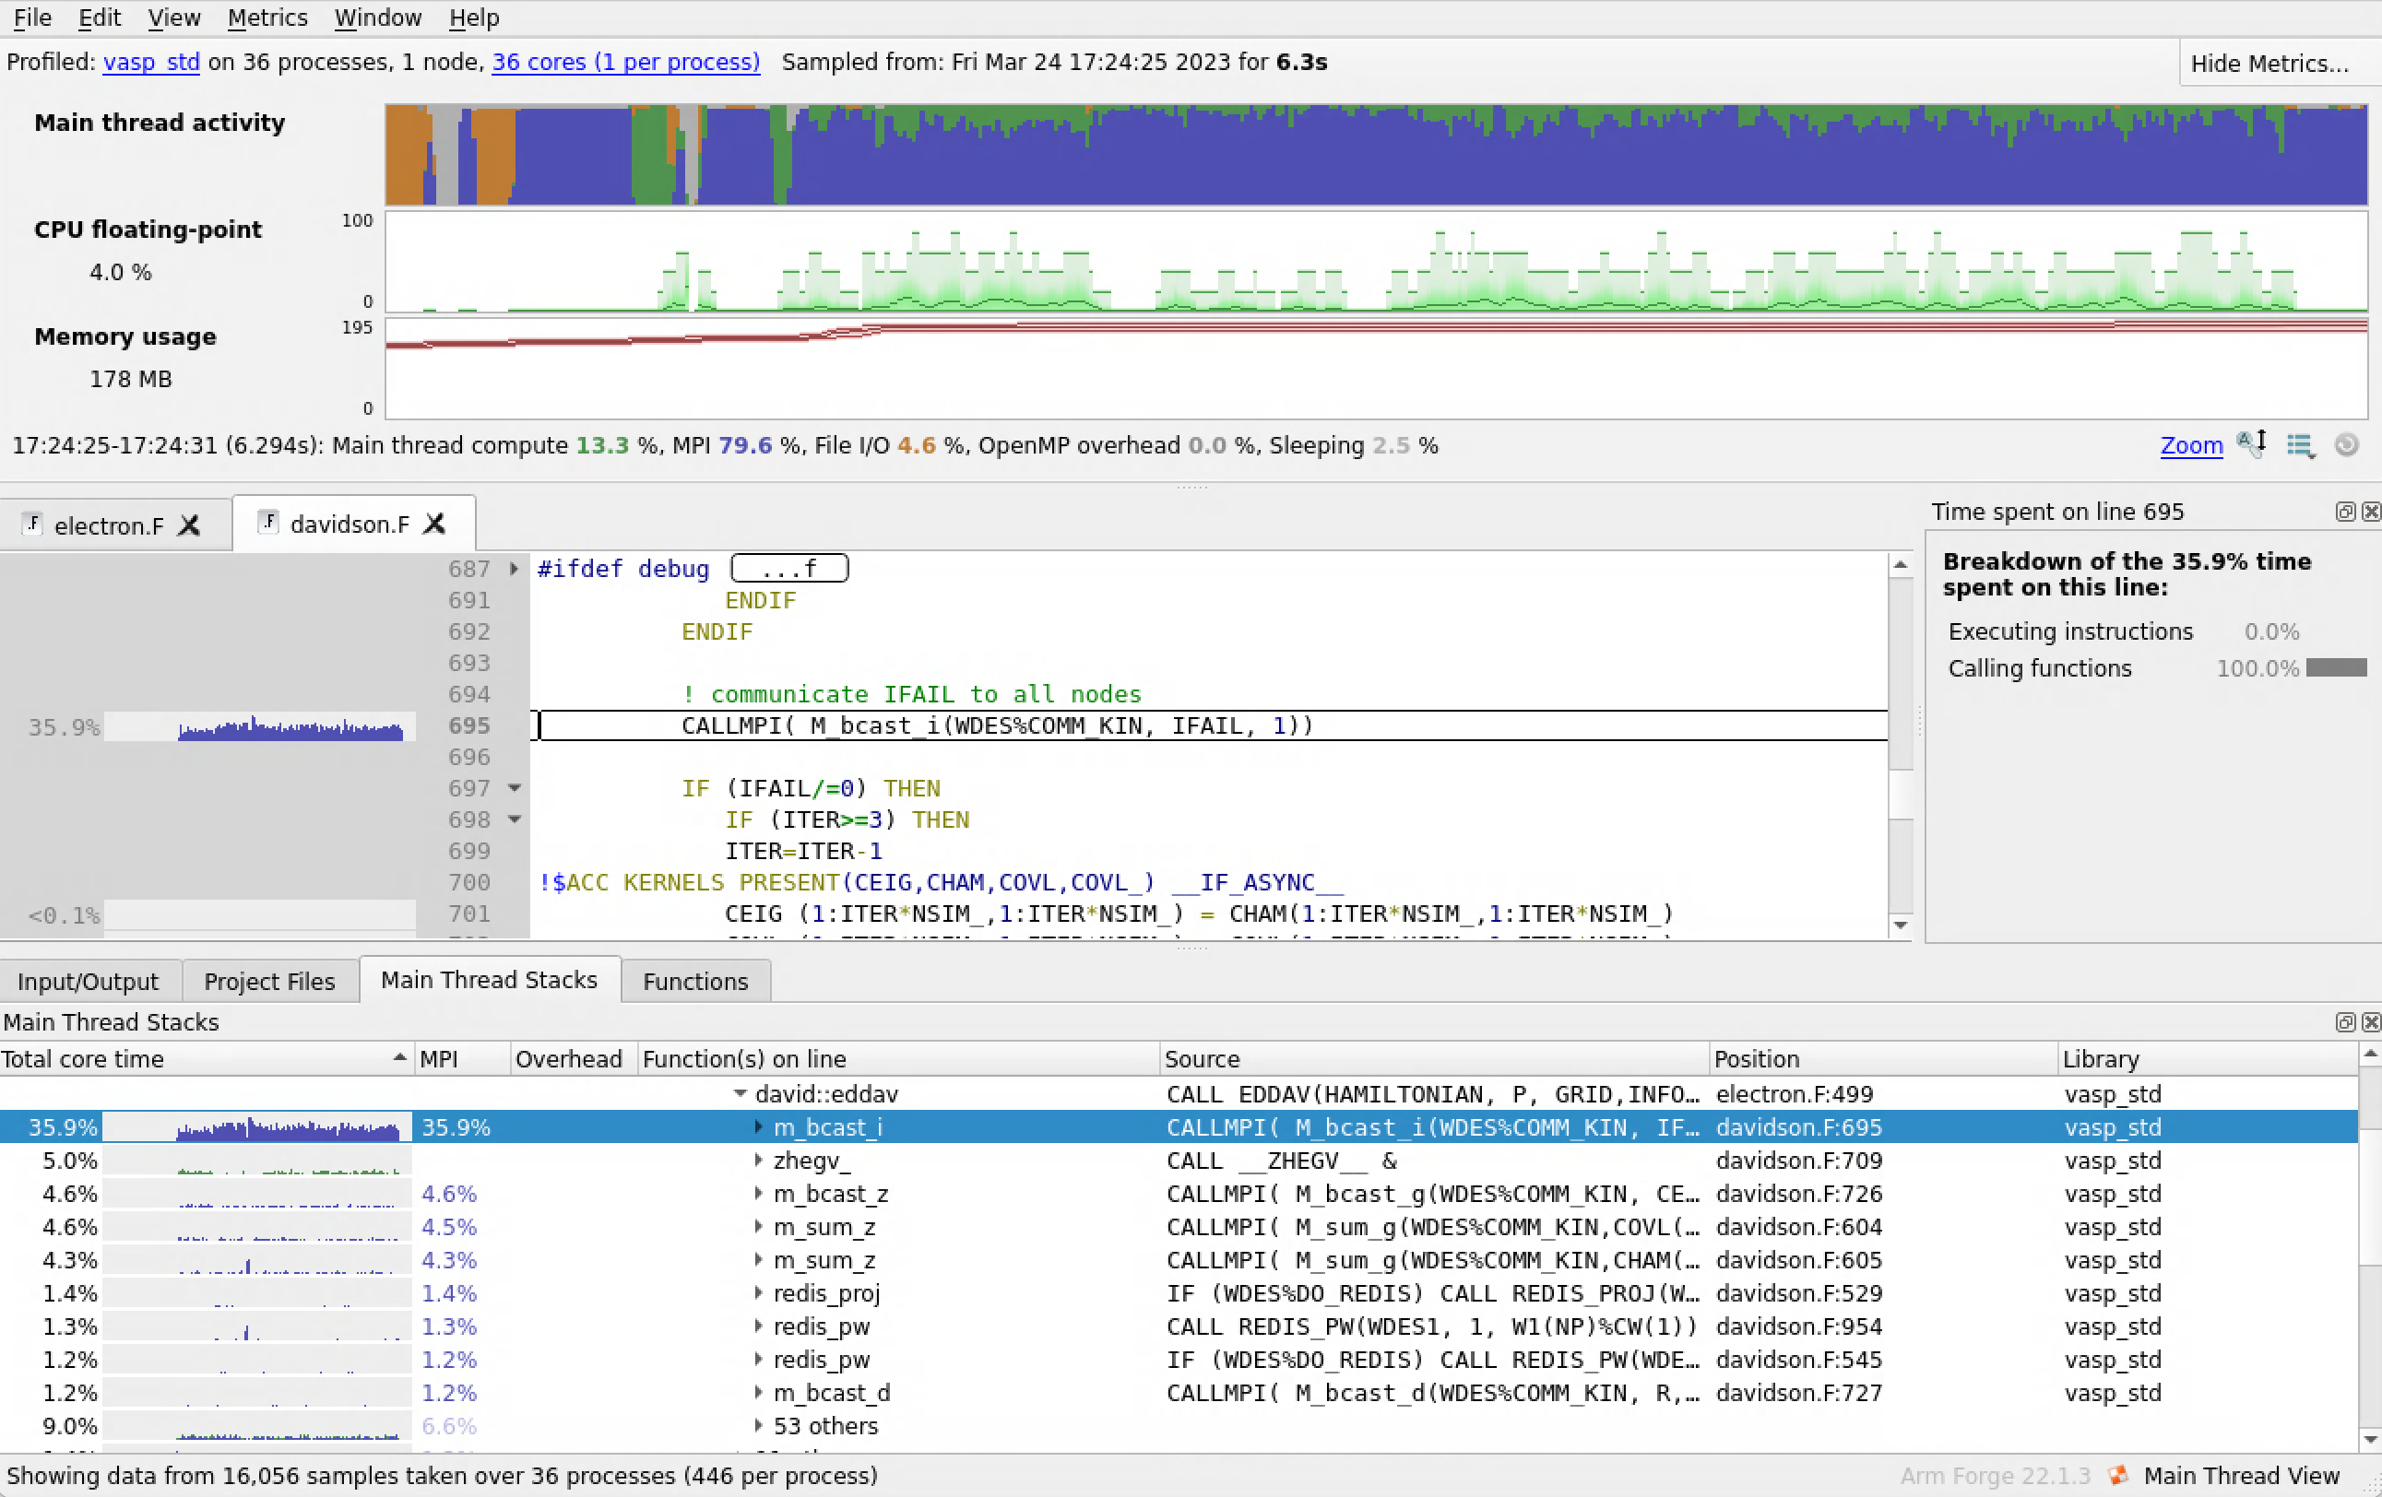Expand the '53 others' stack row
The image size is (2382, 1497).
point(758,1425)
